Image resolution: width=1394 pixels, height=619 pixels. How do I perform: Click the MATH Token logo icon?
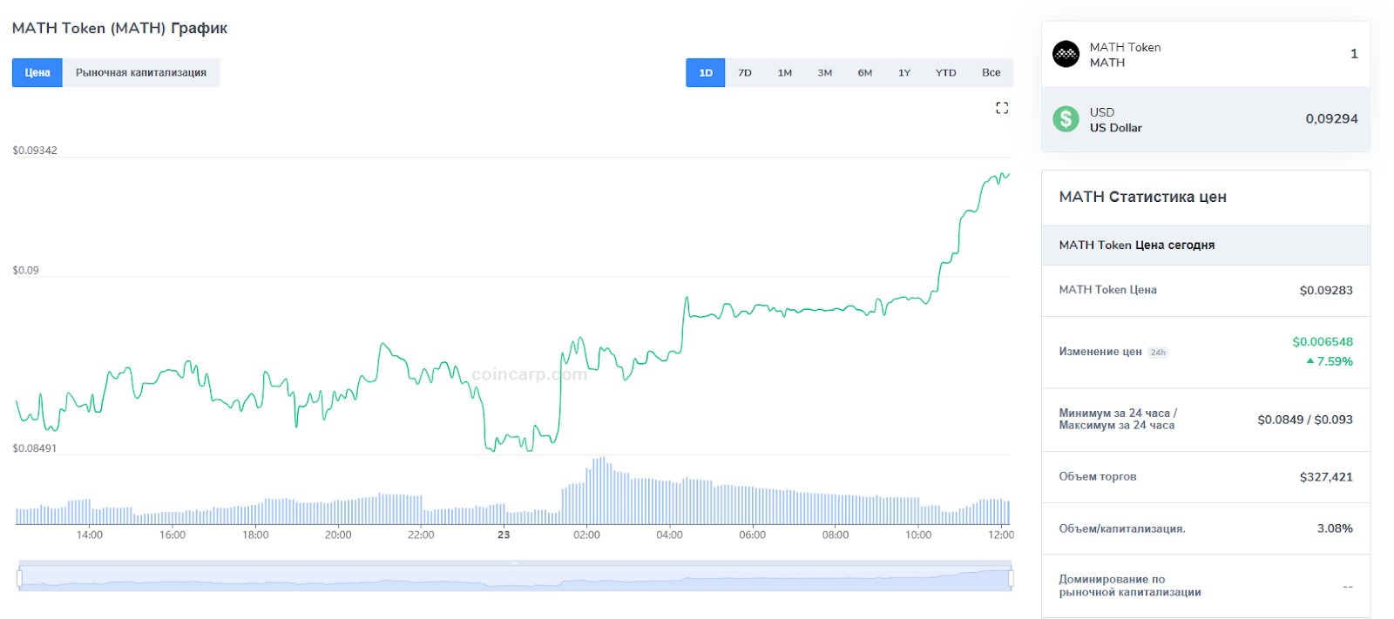[1066, 54]
